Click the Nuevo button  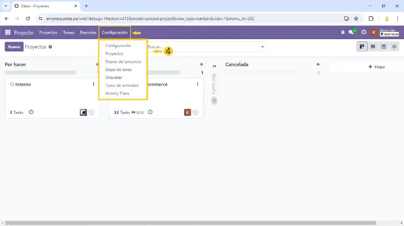pyautogui.click(x=13, y=47)
